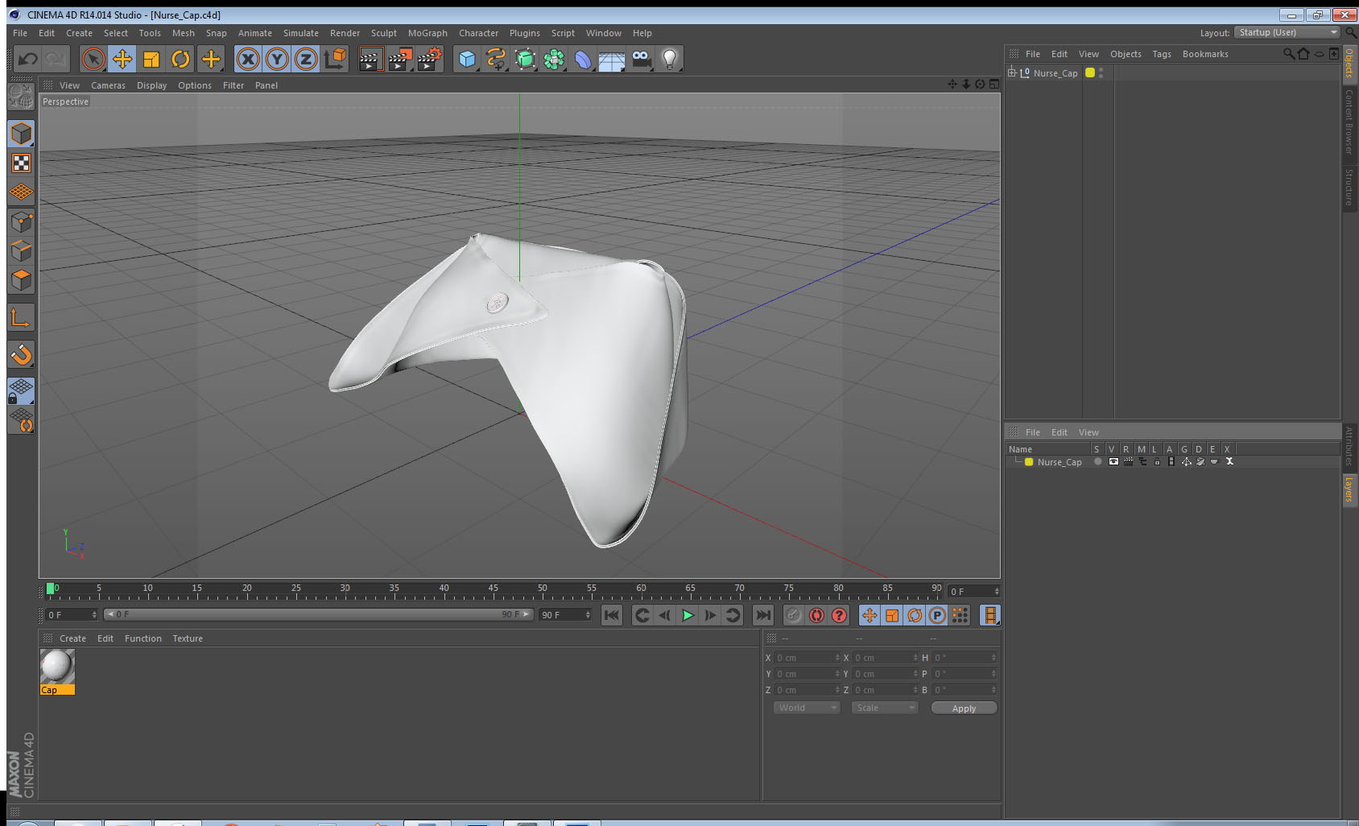
Task: Go to end of animation
Action: click(762, 616)
